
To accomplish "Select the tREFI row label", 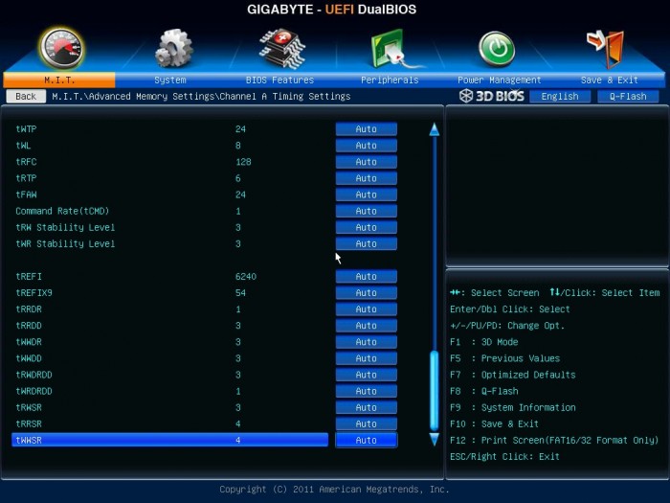I will click(x=29, y=277).
